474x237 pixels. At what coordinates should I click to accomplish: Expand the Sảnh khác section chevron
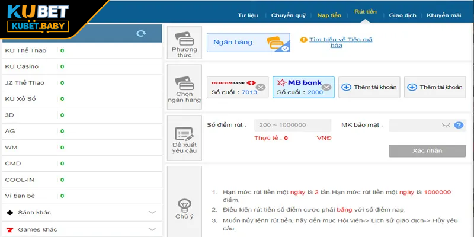point(152,213)
